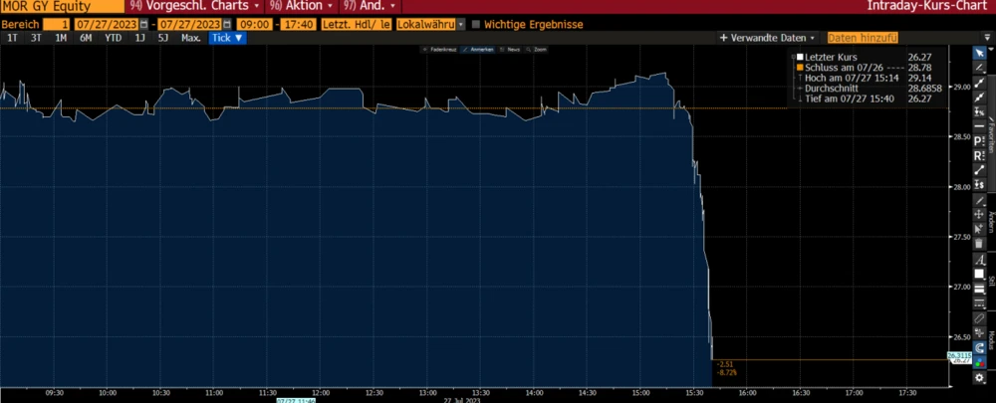Pick the white fill color swatch
Image resolution: width=996 pixels, height=403 pixels.
(980, 274)
